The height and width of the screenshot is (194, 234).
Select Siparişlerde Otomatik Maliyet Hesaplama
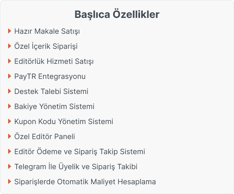click(x=85, y=182)
